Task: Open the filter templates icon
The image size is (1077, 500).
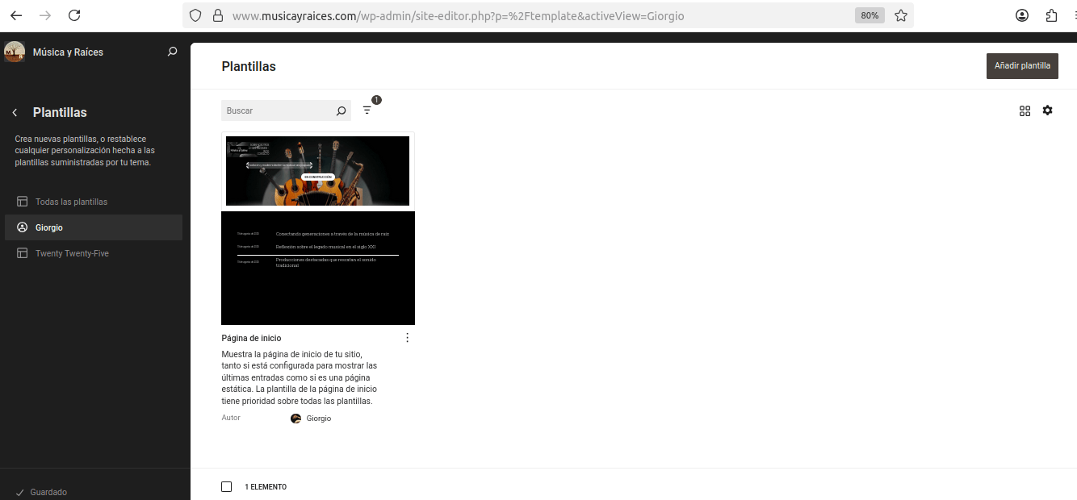Action: (367, 110)
